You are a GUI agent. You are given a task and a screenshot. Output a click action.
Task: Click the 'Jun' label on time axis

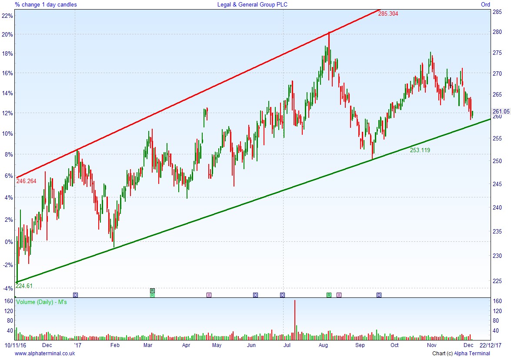coord(251,345)
